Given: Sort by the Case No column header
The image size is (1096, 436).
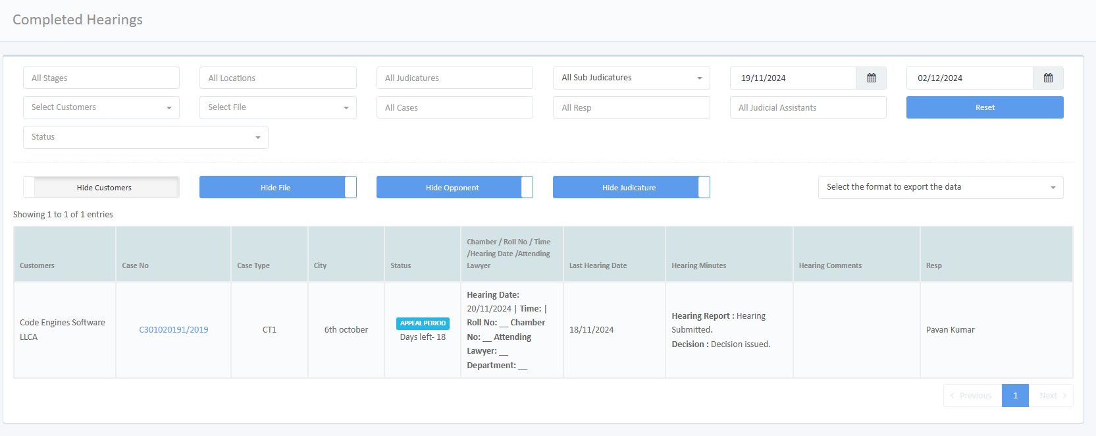Looking at the screenshot, I should click(x=173, y=254).
